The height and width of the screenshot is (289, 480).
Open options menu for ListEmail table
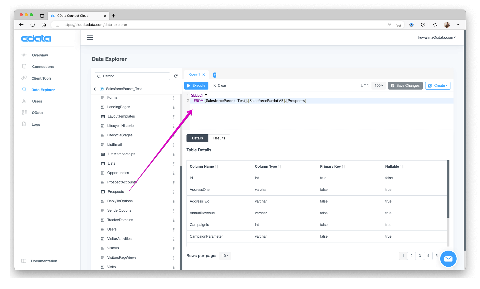coord(174,145)
